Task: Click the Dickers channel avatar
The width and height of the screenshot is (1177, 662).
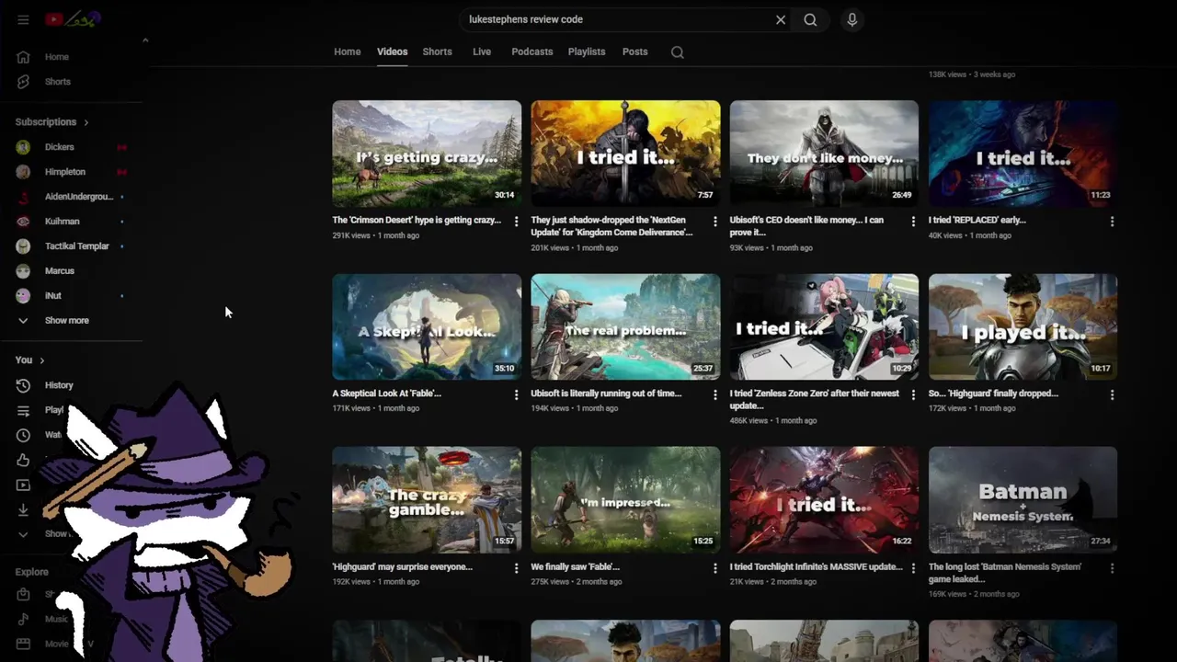Action: (24, 147)
